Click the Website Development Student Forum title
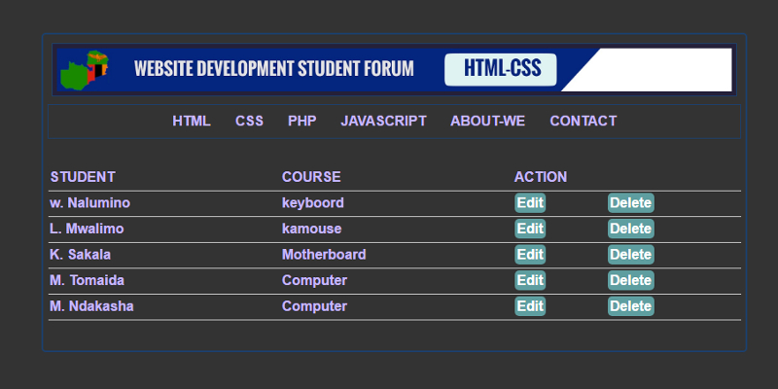The height and width of the screenshot is (389, 778). tap(273, 69)
